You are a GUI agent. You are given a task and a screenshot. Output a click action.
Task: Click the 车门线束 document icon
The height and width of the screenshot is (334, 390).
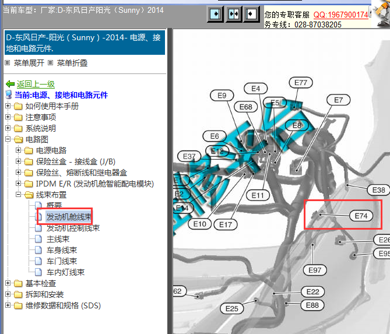pyautogui.click(x=38, y=261)
